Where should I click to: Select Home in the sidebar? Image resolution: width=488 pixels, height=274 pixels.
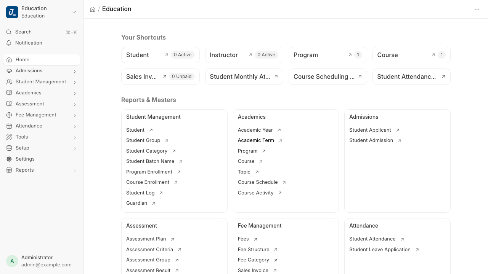(42, 60)
